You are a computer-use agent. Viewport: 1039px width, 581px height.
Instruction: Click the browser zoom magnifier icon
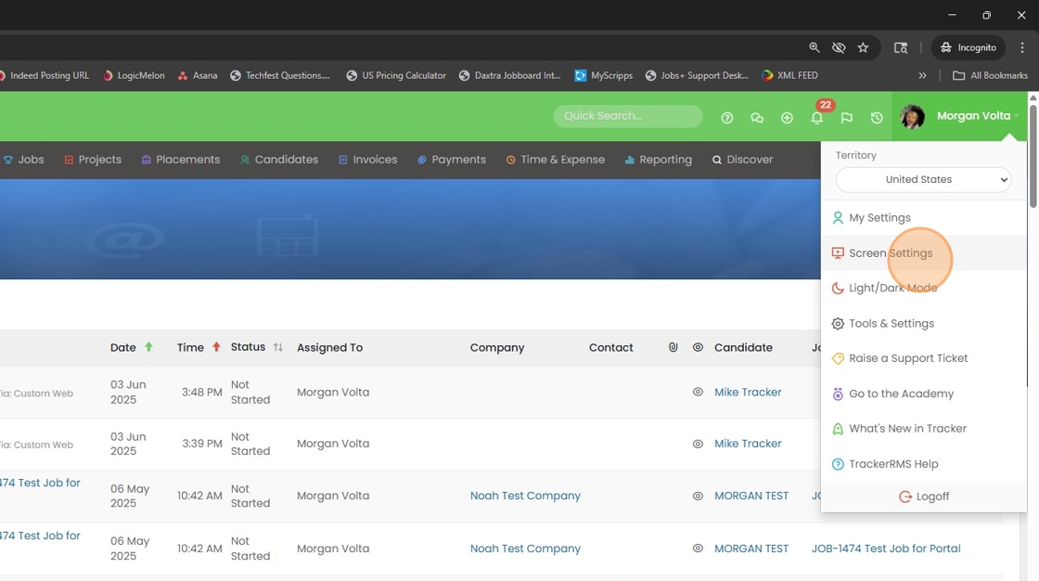[815, 47]
